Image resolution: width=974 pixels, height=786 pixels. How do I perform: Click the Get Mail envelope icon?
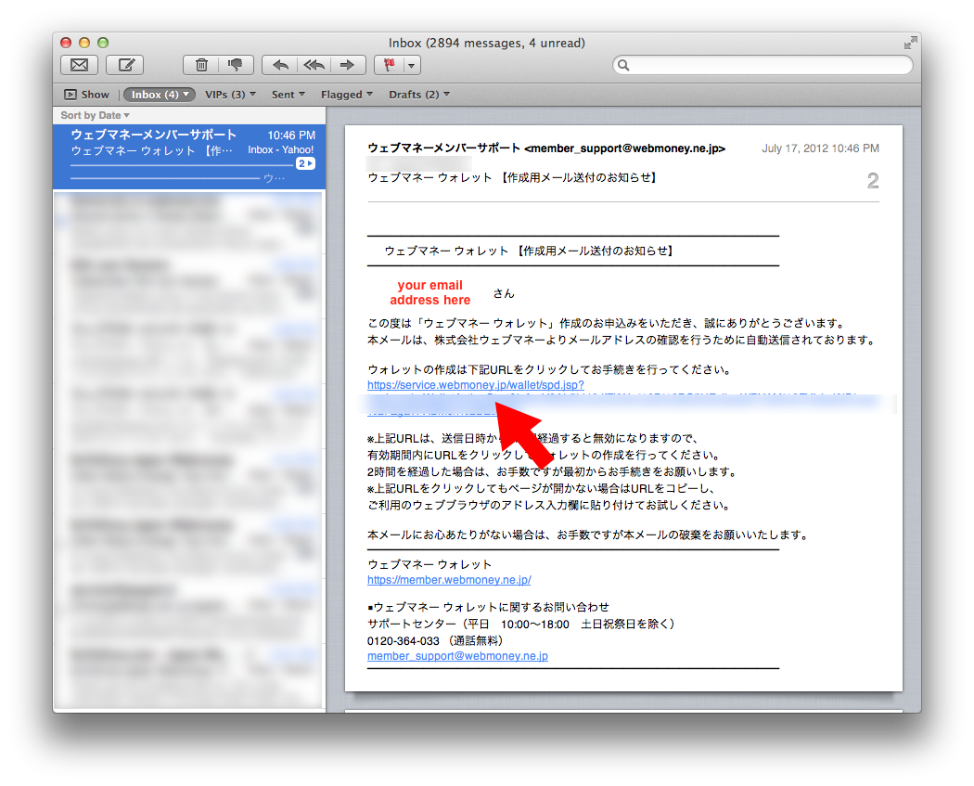click(x=79, y=65)
